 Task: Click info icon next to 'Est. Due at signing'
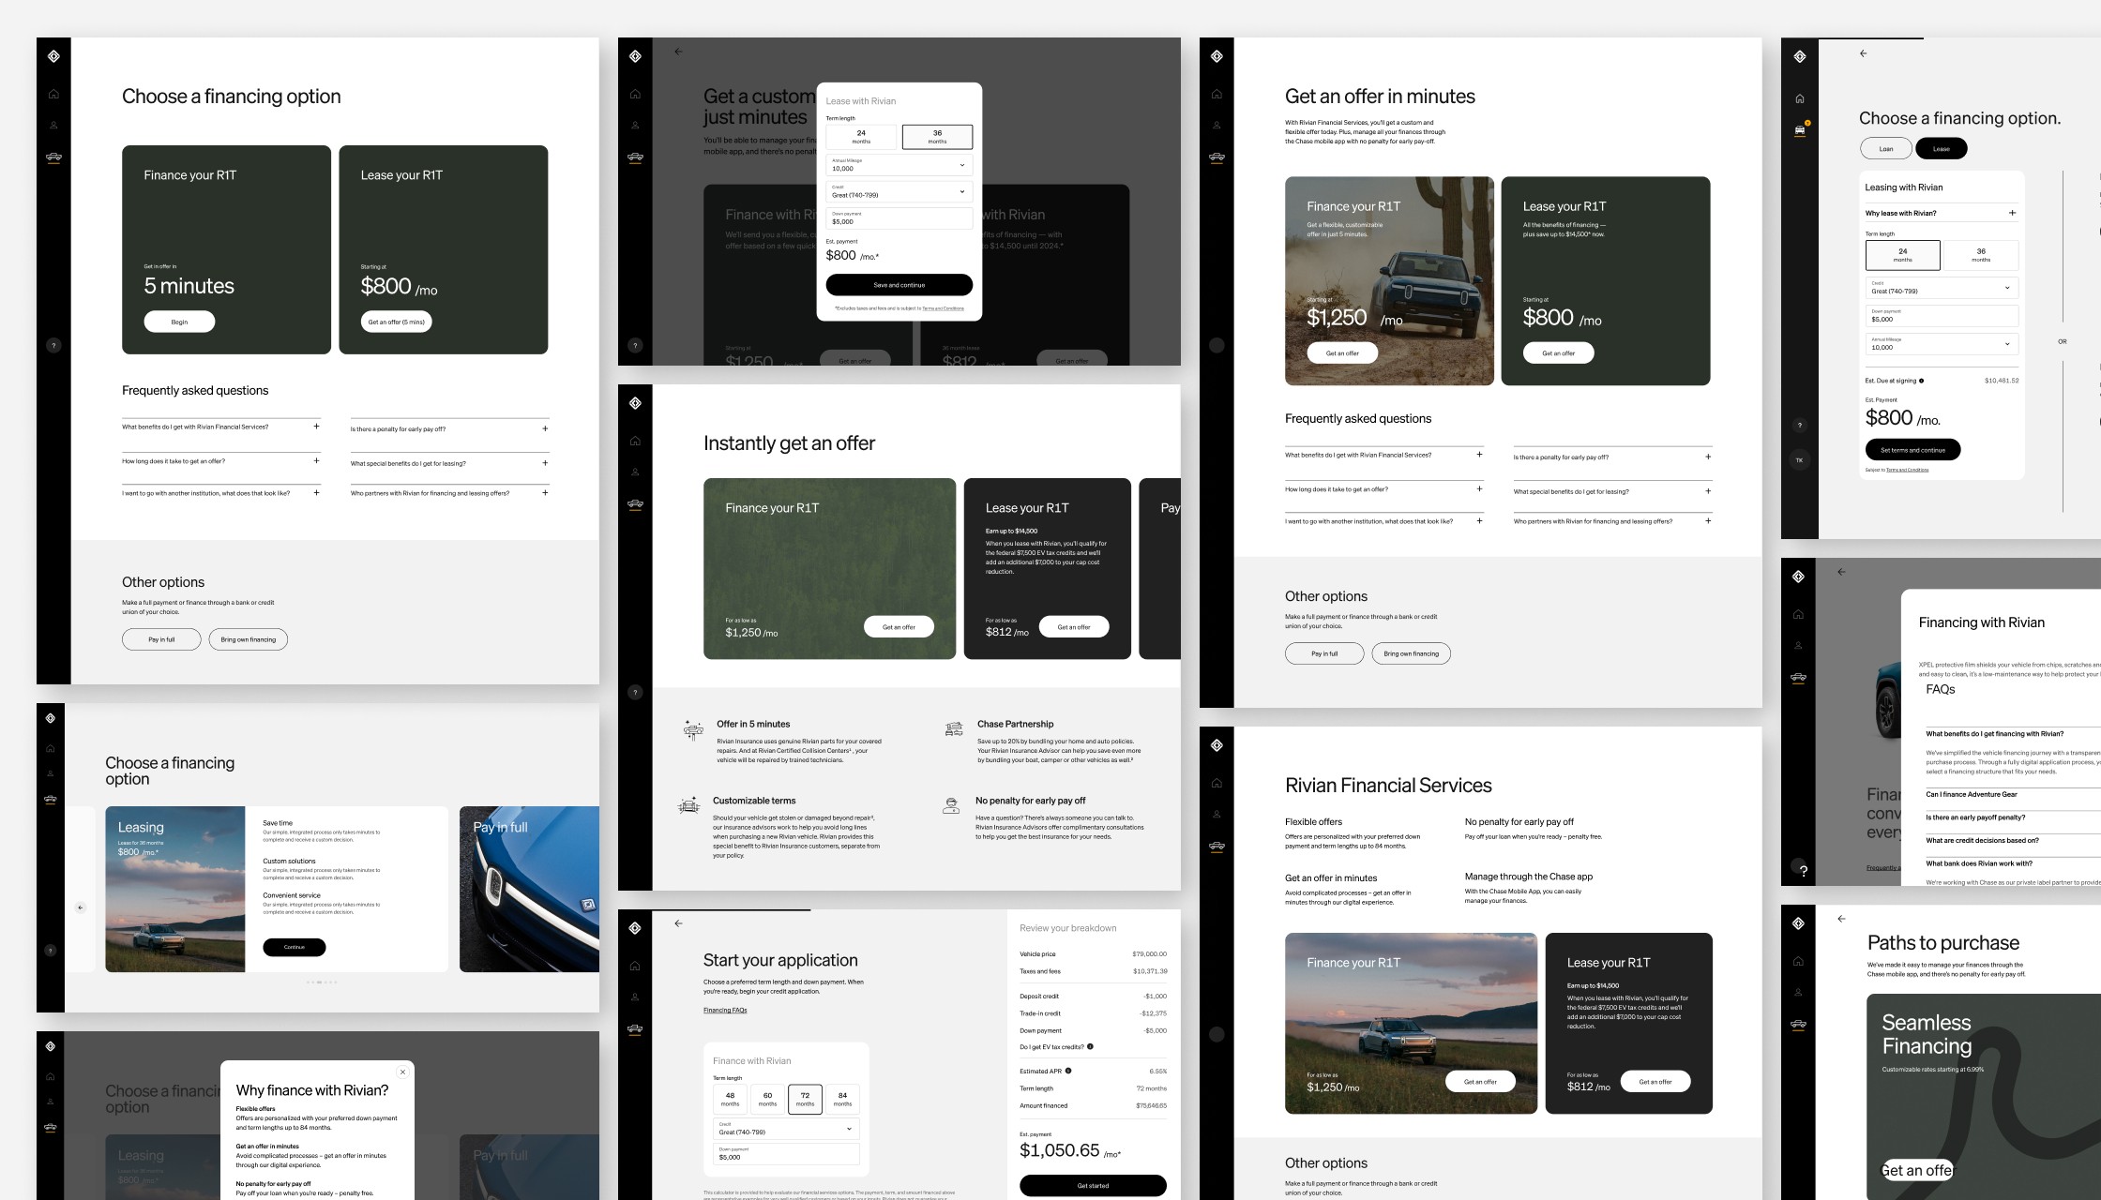click(x=1921, y=381)
